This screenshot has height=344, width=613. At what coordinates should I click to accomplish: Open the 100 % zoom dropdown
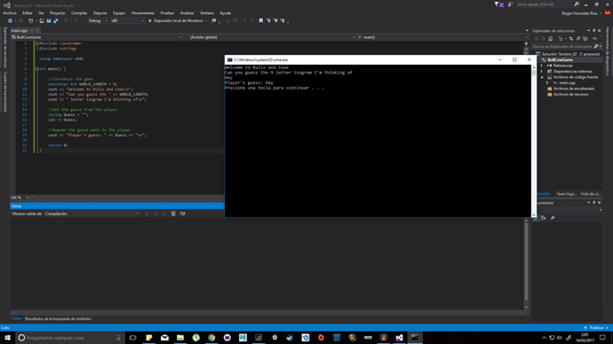(x=20, y=198)
